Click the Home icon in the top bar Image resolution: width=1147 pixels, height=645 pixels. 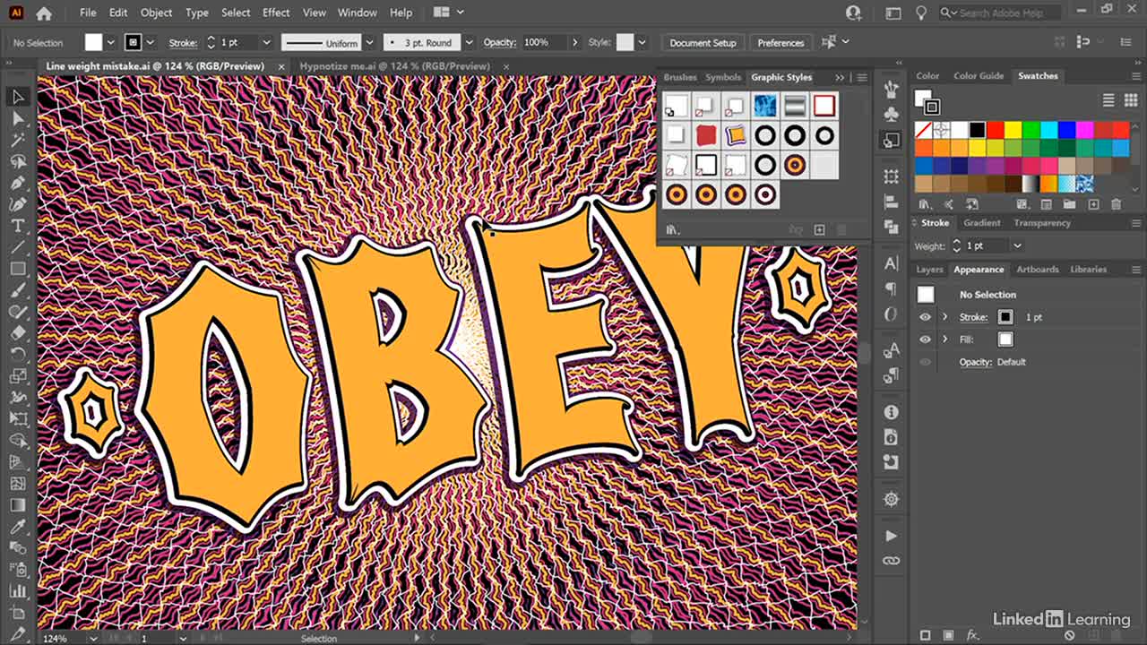click(43, 13)
